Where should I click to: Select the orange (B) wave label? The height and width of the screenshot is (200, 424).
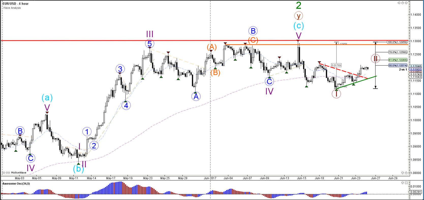click(x=215, y=73)
